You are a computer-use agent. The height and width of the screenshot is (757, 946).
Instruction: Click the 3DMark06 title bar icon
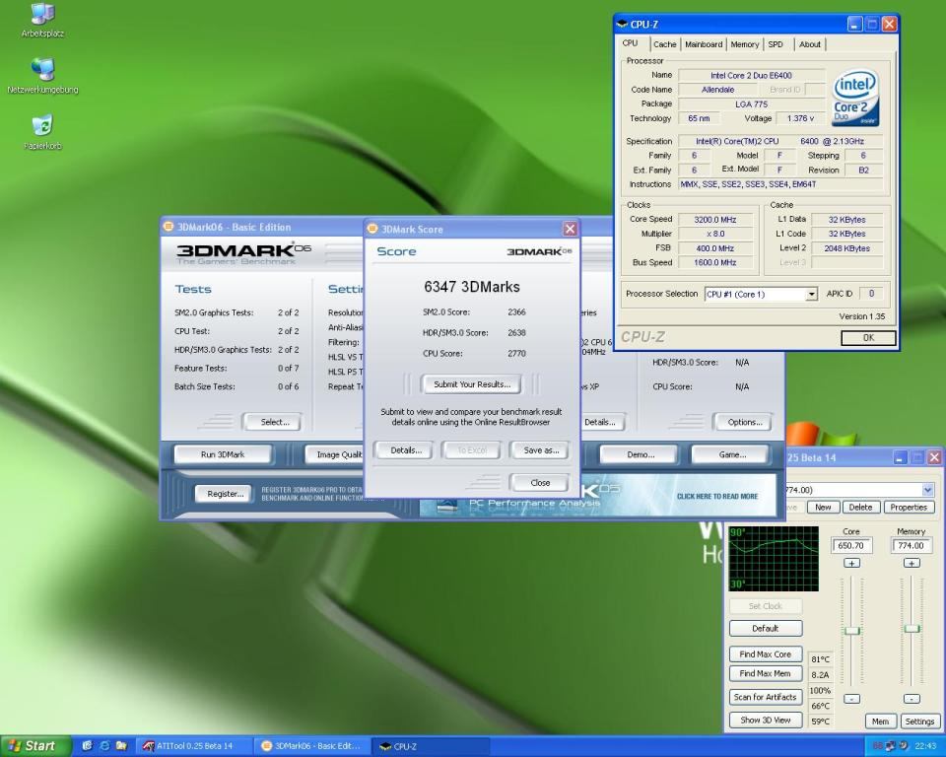[x=169, y=227]
